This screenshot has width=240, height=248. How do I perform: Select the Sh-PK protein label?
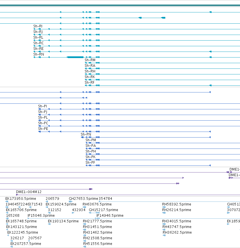(x=91, y=157)
